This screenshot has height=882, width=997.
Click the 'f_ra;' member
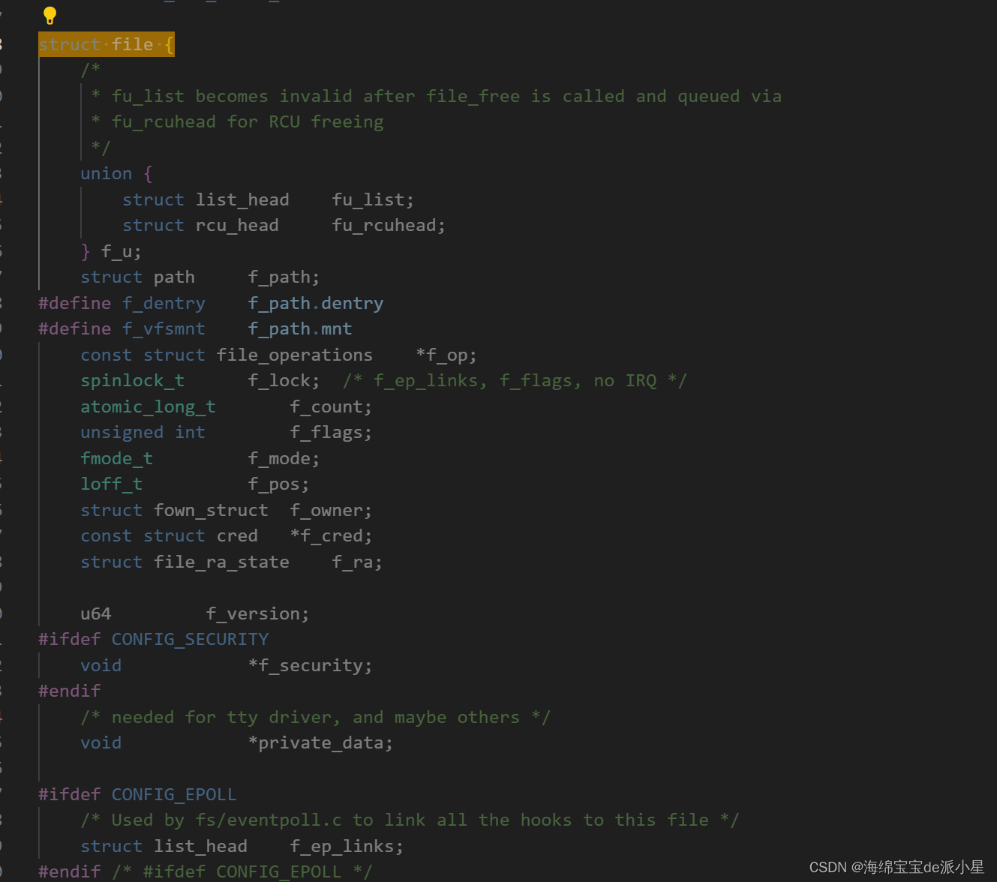tap(357, 562)
